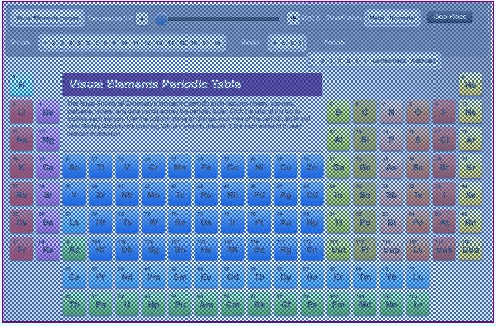Select period 7 filter
The image size is (496, 326).
click(x=366, y=61)
